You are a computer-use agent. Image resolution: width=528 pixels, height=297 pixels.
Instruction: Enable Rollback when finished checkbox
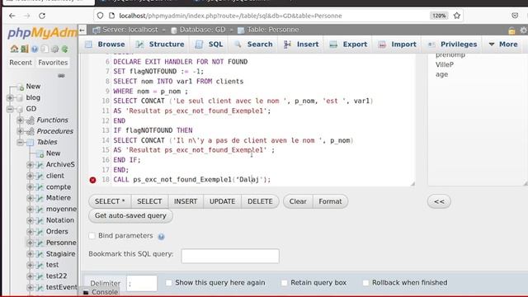[365, 283]
